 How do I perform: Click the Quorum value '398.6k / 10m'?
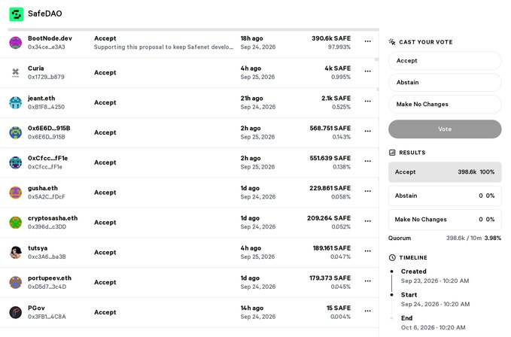pos(464,238)
